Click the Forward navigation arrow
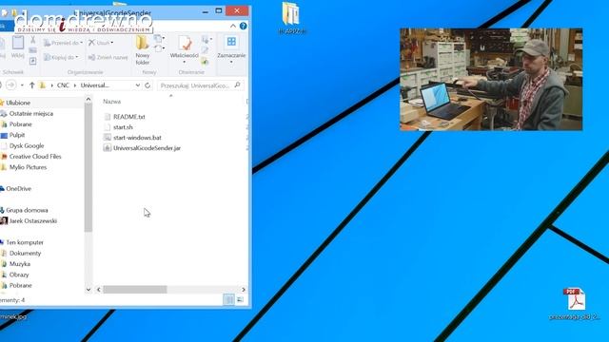This screenshot has height=342, width=609. pyautogui.click(x=10, y=85)
